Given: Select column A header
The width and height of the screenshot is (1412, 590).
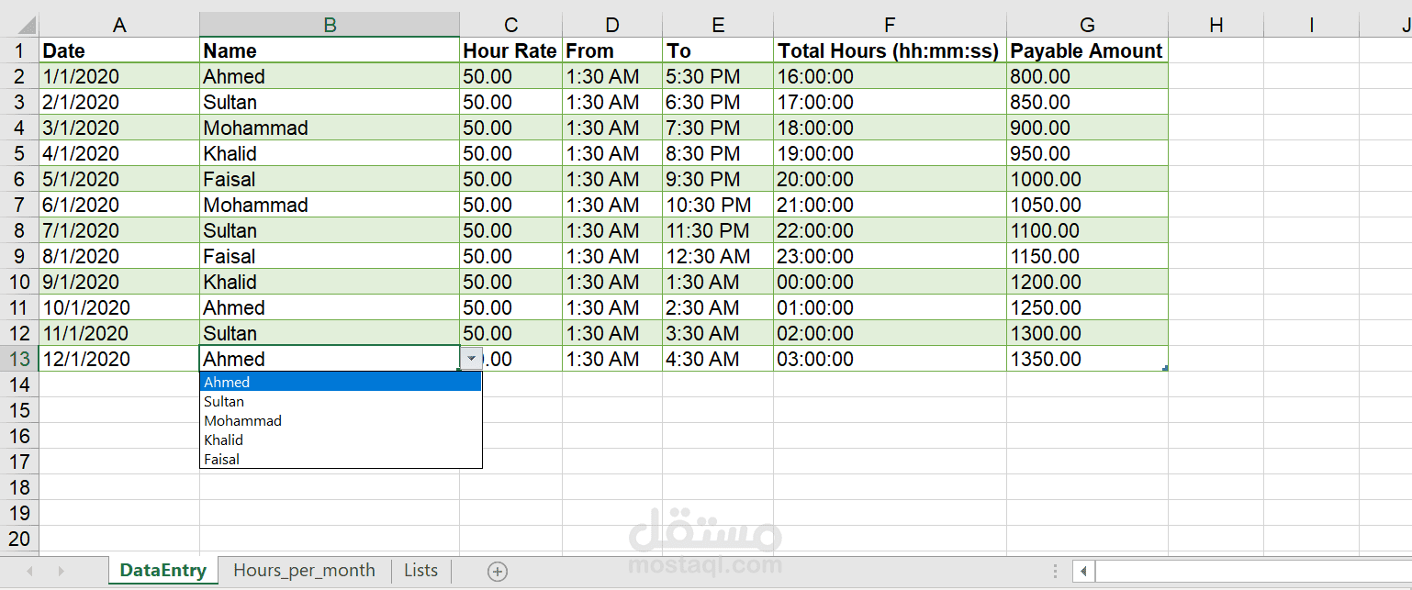Looking at the screenshot, I should [119, 26].
